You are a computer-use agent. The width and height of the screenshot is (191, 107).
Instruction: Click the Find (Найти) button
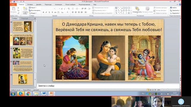[173, 8]
